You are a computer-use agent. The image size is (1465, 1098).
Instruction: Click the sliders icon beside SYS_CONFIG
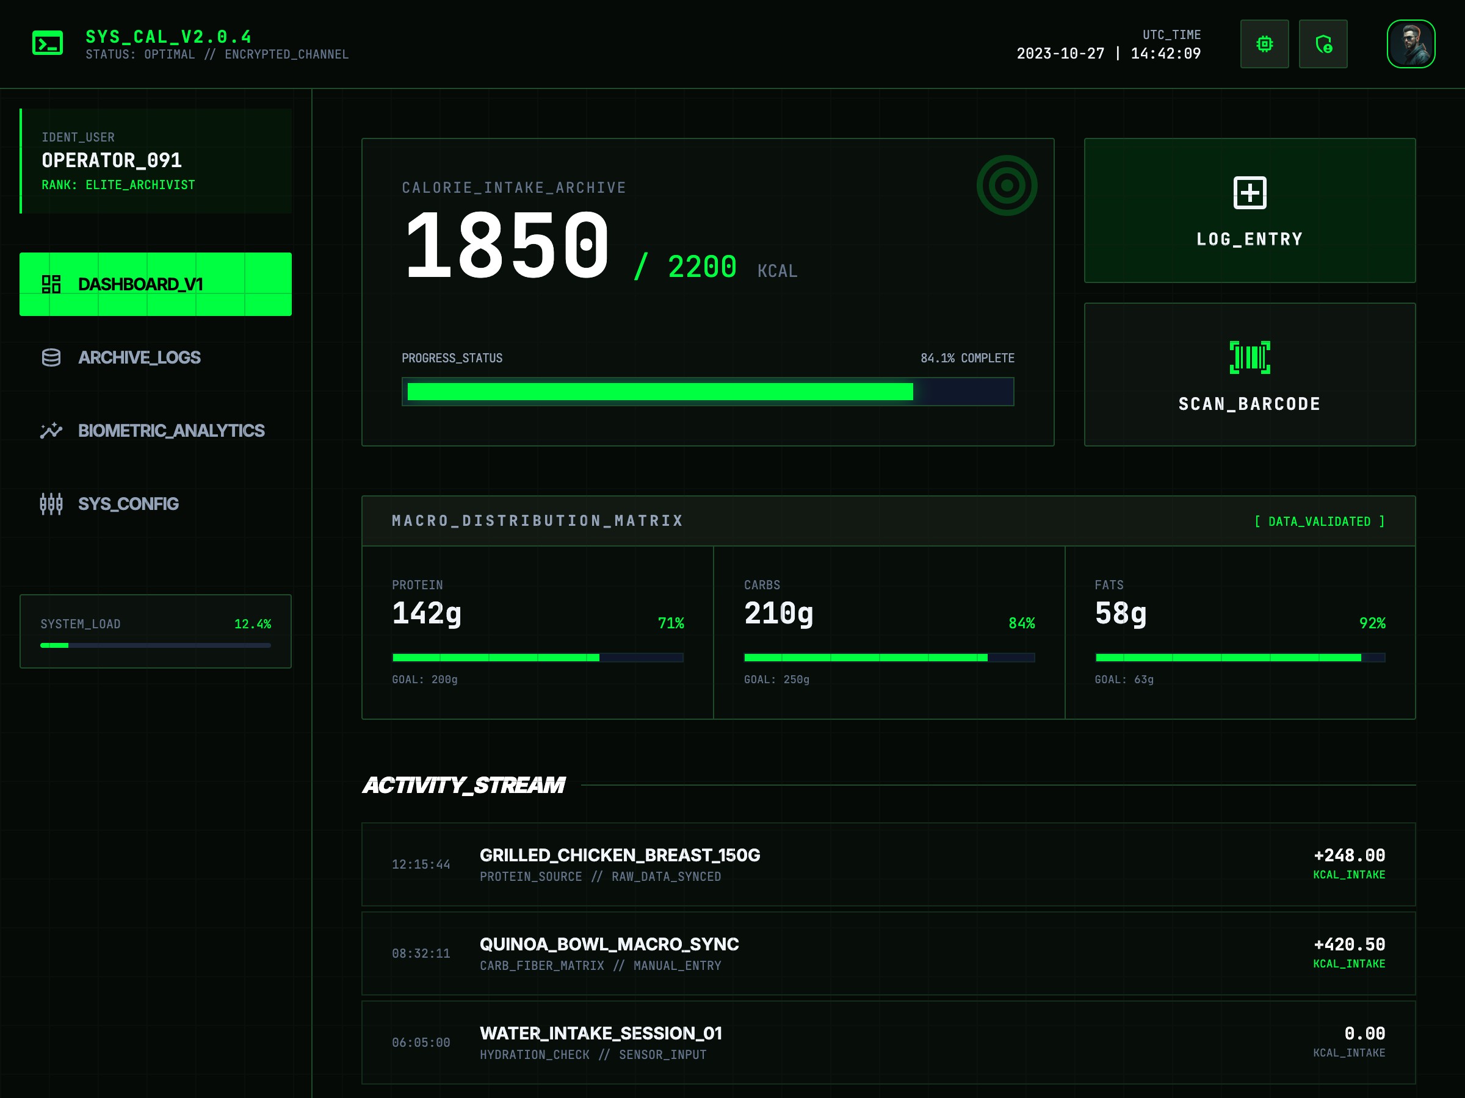coord(52,504)
